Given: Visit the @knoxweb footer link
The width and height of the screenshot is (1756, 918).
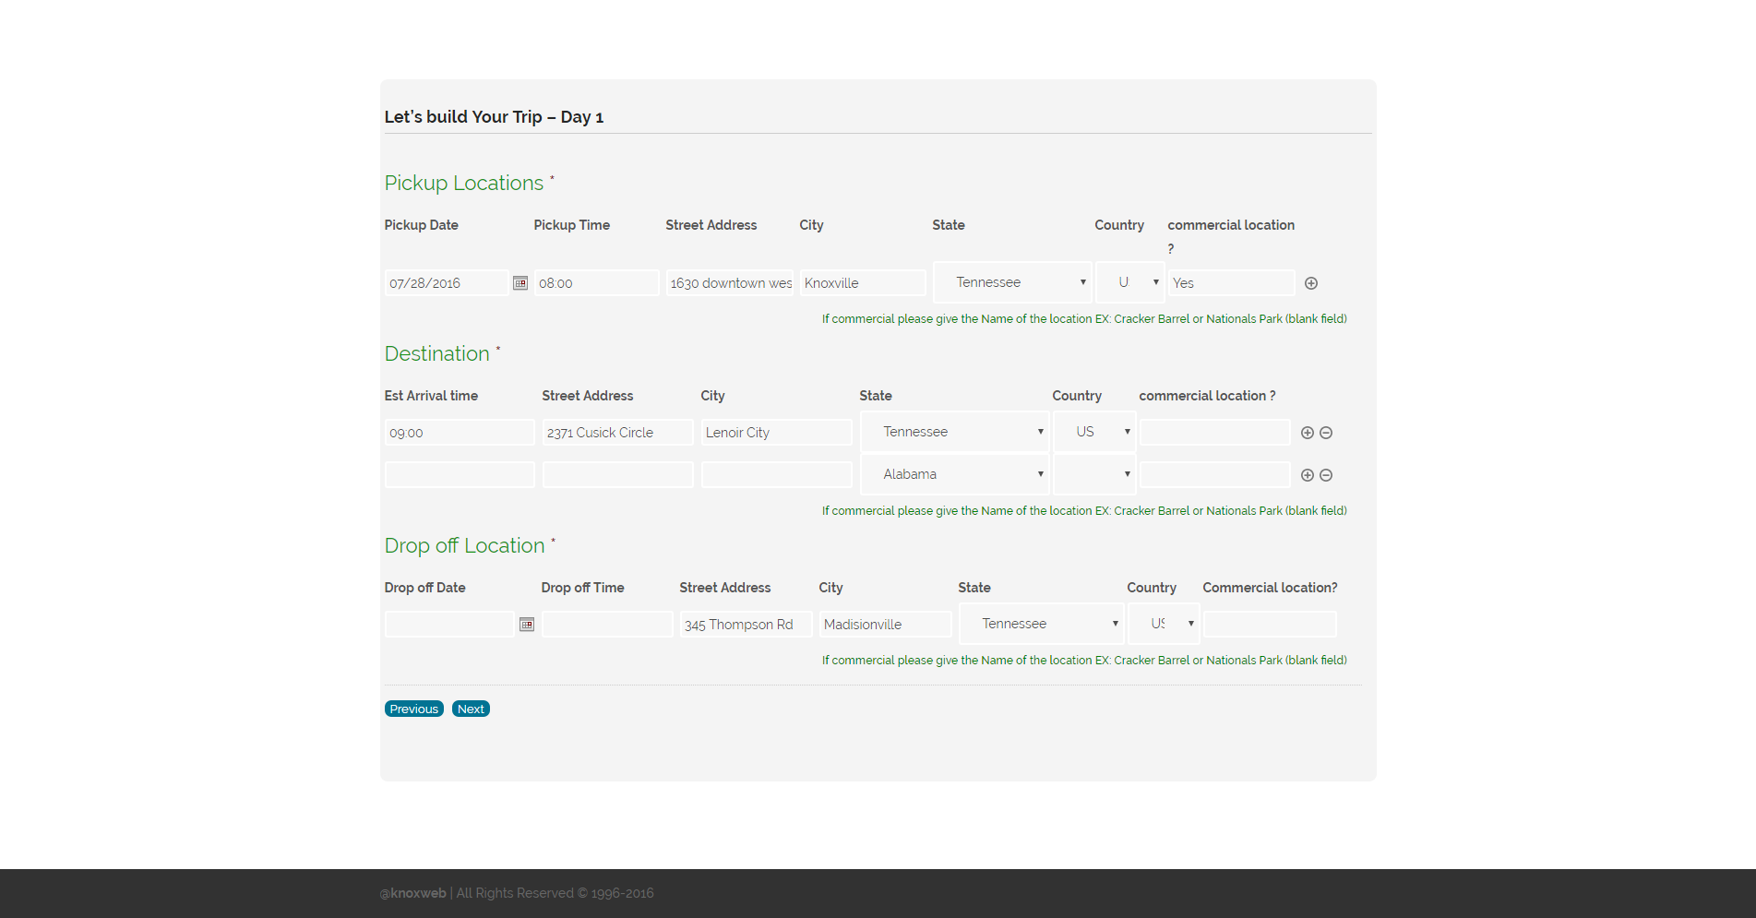Looking at the screenshot, I should (x=413, y=893).
